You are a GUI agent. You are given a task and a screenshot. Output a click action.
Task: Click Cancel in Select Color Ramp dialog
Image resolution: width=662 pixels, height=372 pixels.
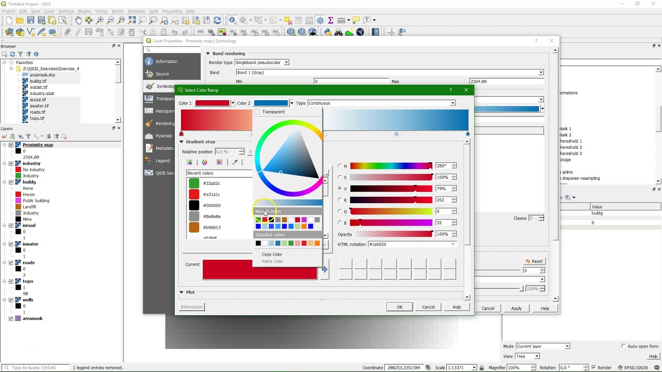click(428, 307)
